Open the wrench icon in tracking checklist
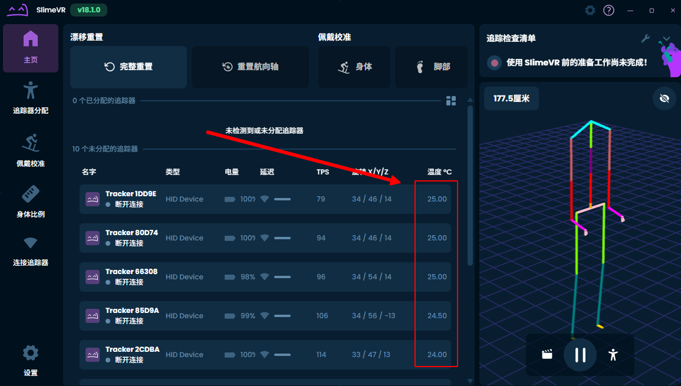 646,38
